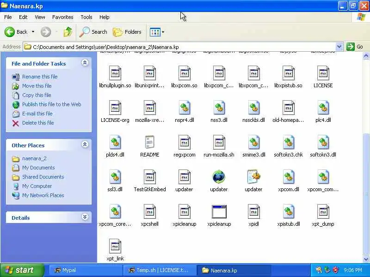Select the nss3.dll file icon
The image size is (370, 277).
click(219, 108)
